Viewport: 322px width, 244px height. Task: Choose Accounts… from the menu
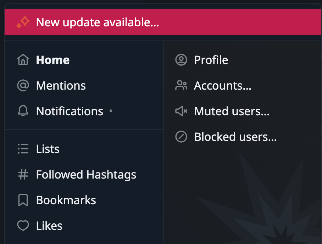(x=242, y=85)
